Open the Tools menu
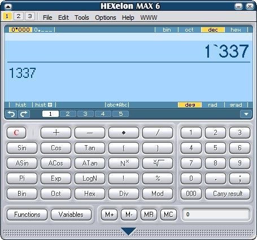Viewport: 257px width, 240px height. pos(82,18)
